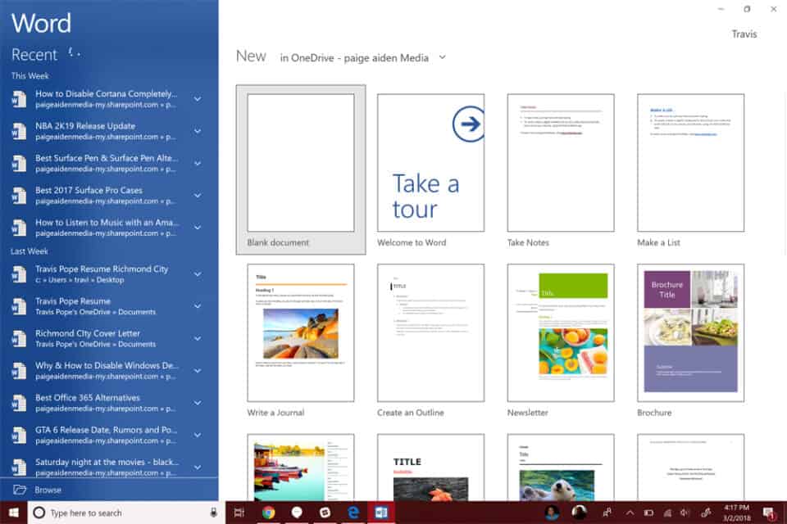Expand options for How to Disable Cortana Completely
Image resolution: width=787 pixels, height=524 pixels.
[198, 99]
